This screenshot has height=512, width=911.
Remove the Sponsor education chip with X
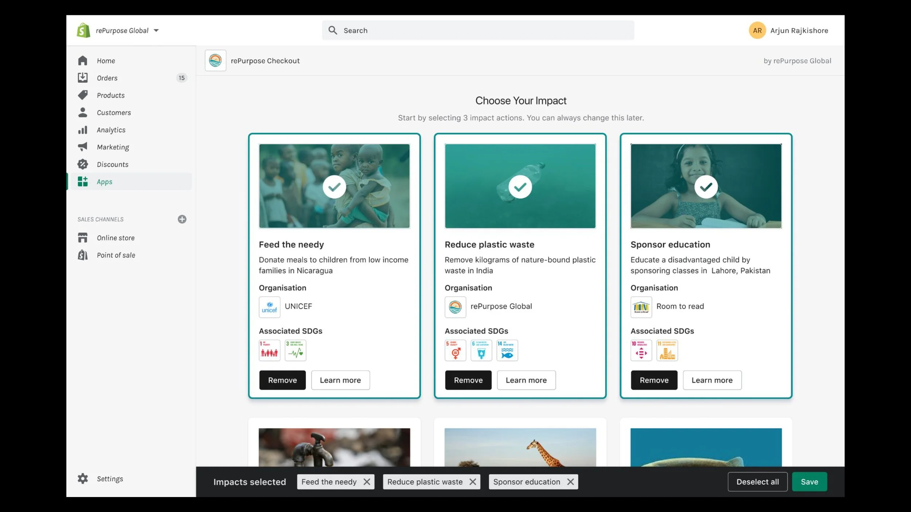(571, 482)
